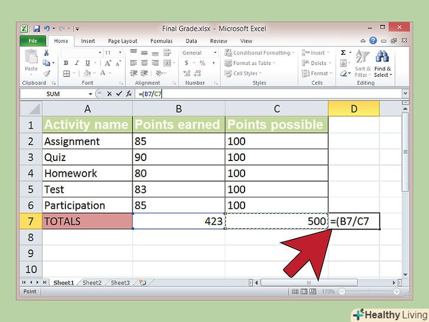Image resolution: width=429 pixels, height=322 pixels.
Task: Click the Save icon in quick access toolbar
Action: click(x=37, y=28)
